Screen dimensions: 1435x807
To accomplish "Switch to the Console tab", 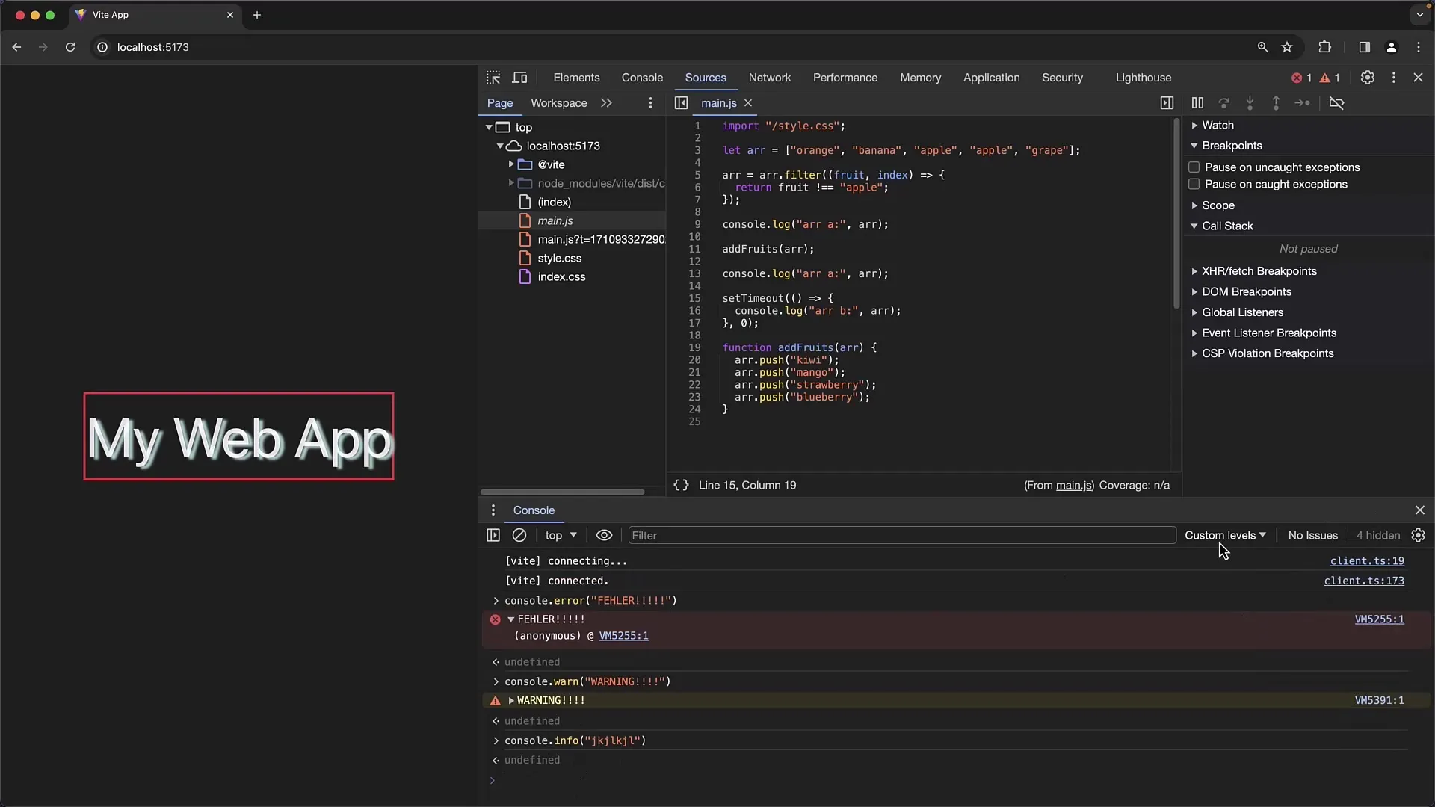I will [643, 78].
